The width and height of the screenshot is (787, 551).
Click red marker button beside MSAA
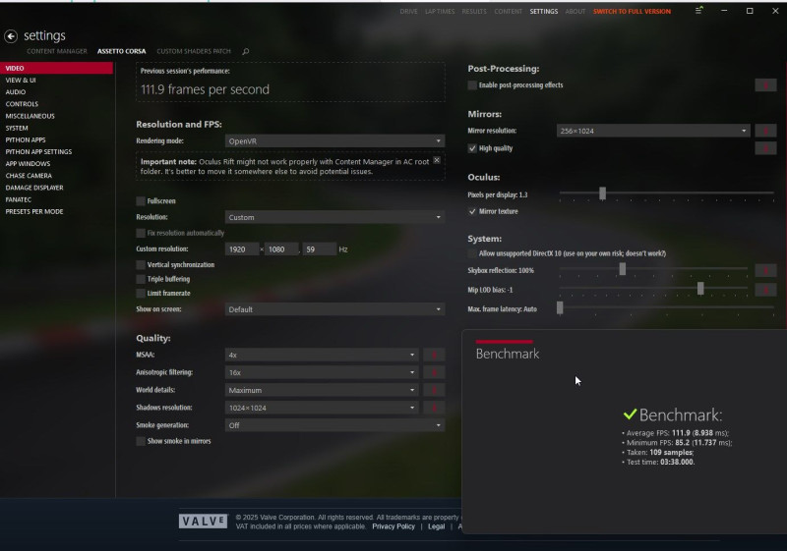[434, 355]
